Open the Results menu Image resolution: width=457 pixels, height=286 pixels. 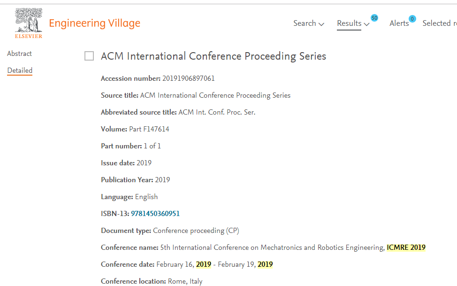pyautogui.click(x=349, y=23)
